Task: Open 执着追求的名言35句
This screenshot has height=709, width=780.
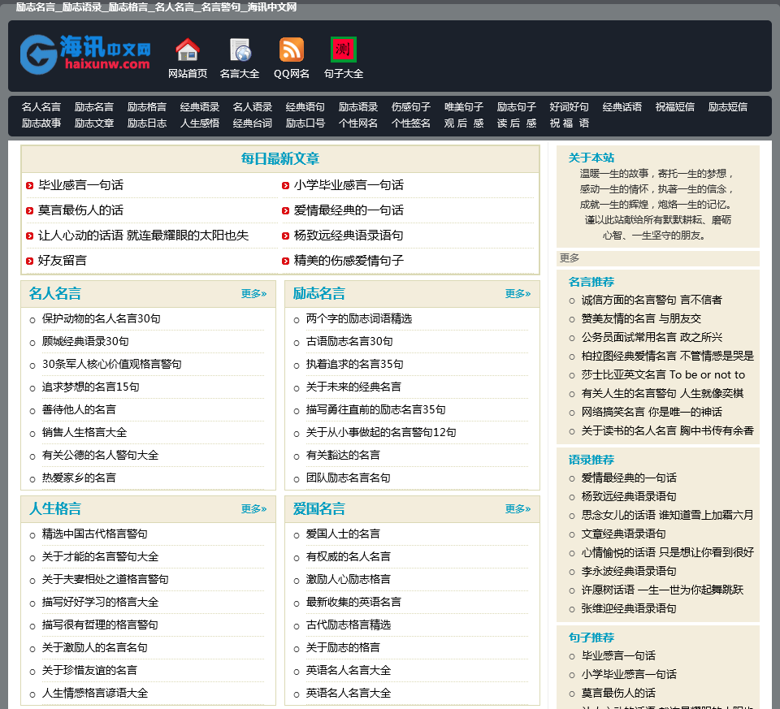Action: pyautogui.click(x=355, y=364)
